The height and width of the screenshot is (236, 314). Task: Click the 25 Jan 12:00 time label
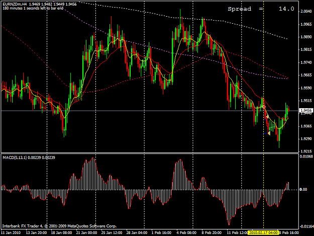click(112, 232)
